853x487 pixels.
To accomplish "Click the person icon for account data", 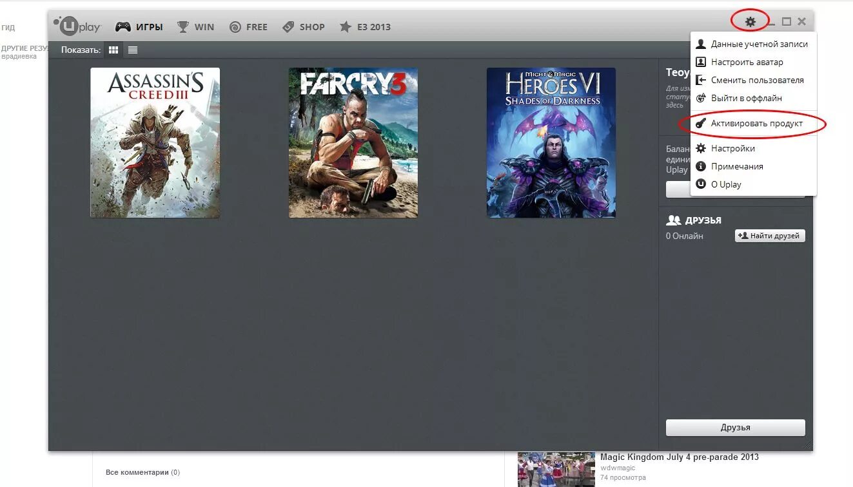I will [701, 44].
